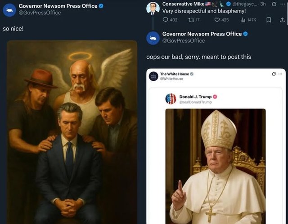This screenshot has width=288, height=224.
Task: Share Conservative Mike's tweet
Action: point(282,20)
